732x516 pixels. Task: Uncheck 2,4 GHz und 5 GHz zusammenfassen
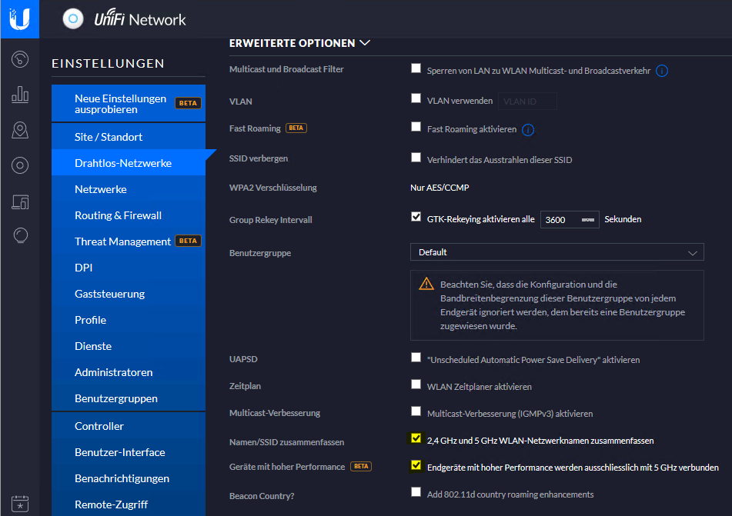click(x=416, y=439)
